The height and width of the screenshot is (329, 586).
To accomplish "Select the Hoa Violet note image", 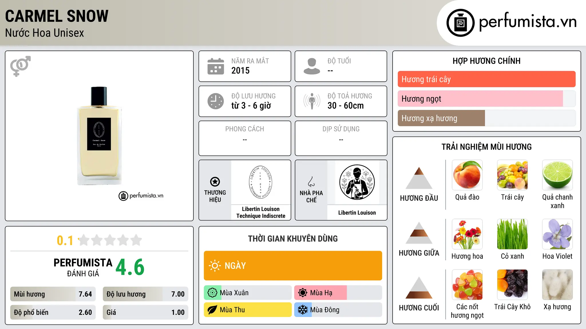I will [x=557, y=234].
